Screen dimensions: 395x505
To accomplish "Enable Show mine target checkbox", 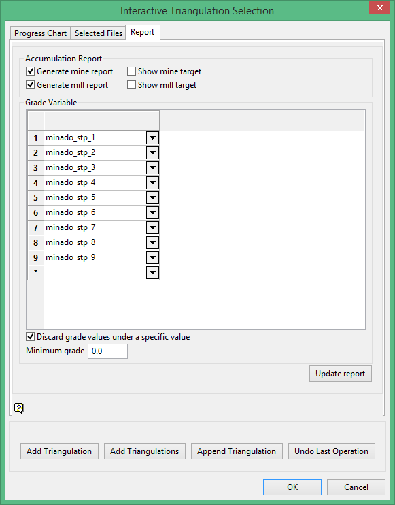I will coord(131,71).
